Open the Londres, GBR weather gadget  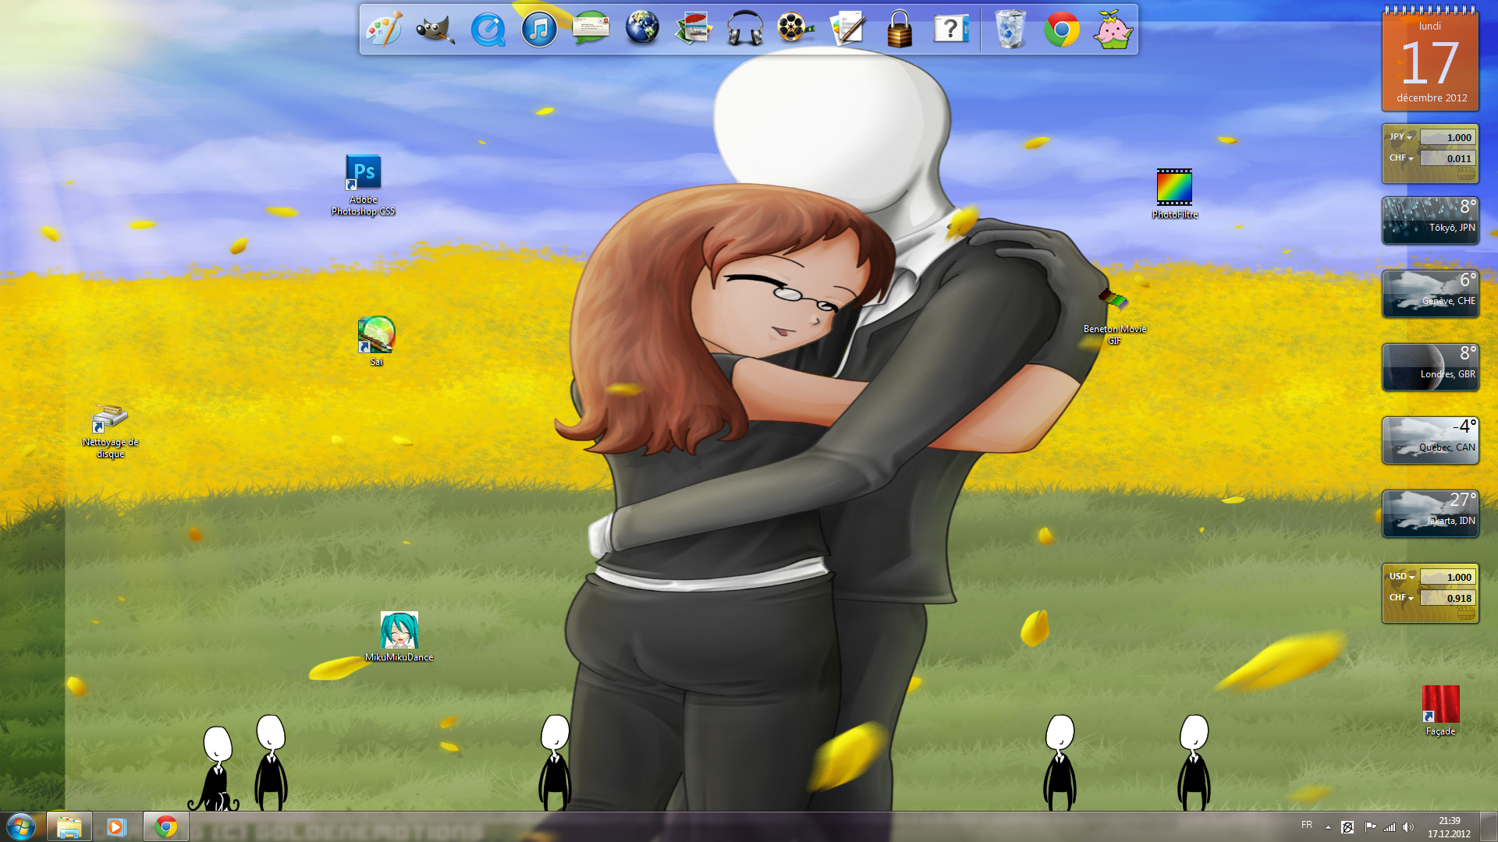1430,367
